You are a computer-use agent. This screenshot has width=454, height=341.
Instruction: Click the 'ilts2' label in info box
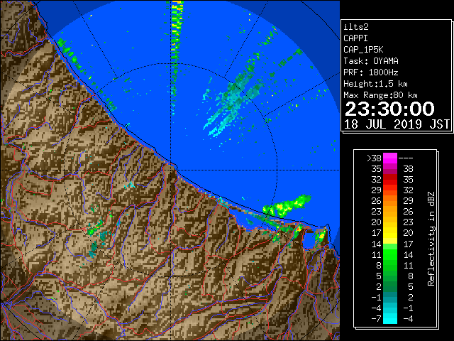click(356, 27)
